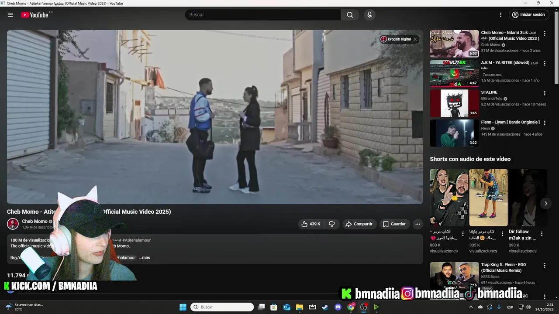Open Cheb Momo Ndamt 3Lik thumbnail
Viewport: 559px width, 314px height.
pyautogui.click(x=454, y=44)
